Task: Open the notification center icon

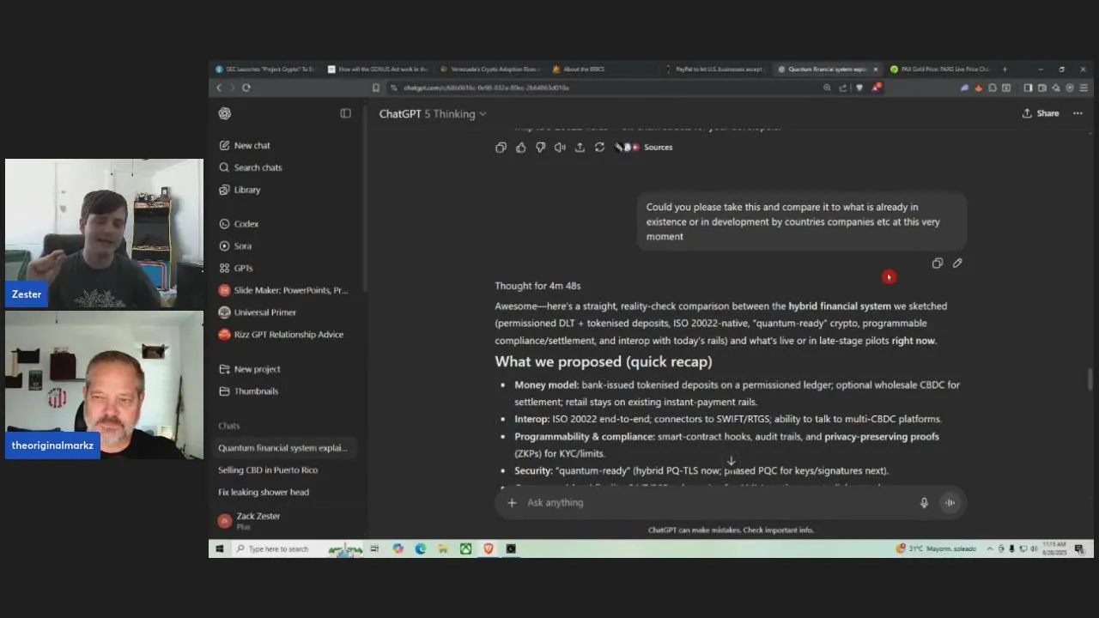Action: coord(1079,548)
